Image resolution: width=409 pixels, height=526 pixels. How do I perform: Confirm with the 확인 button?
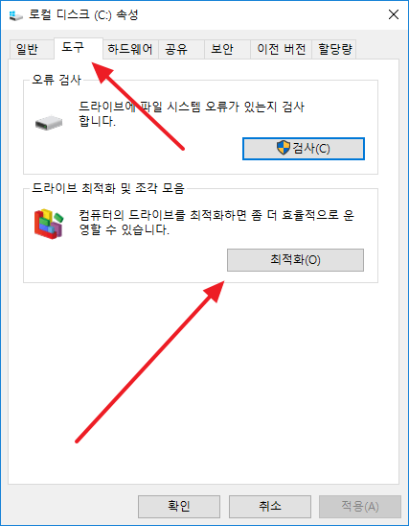pos(179,506)
